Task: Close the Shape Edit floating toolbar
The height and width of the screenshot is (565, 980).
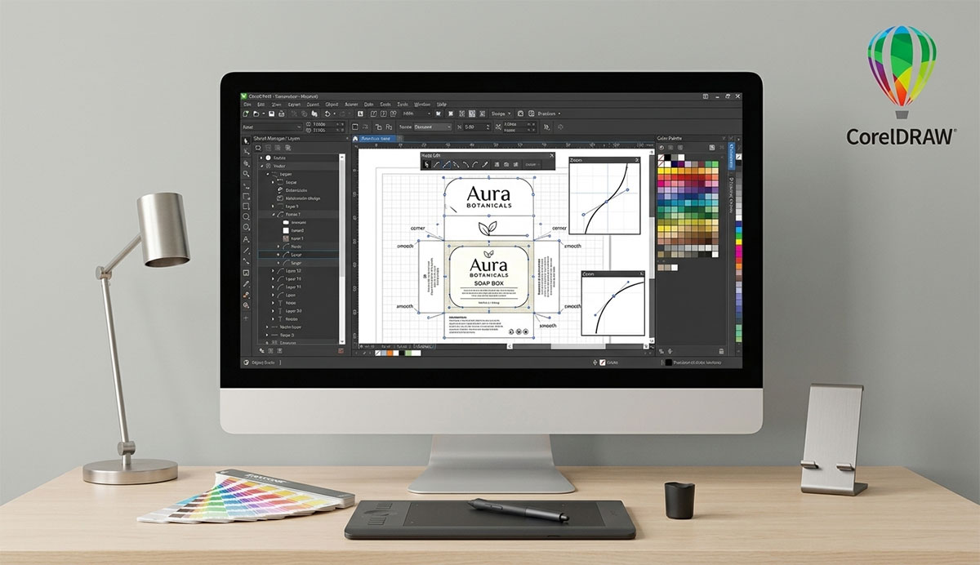Action: point(552,155)
